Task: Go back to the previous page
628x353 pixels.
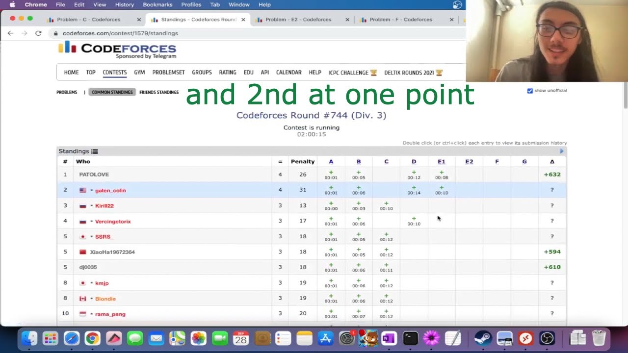Action: [x=10, y=33]
